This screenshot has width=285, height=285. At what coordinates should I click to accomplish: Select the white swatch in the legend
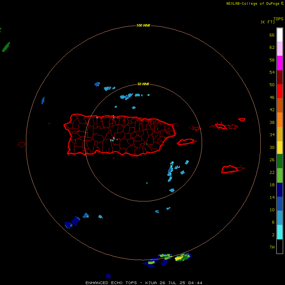(x=280, y=35)
